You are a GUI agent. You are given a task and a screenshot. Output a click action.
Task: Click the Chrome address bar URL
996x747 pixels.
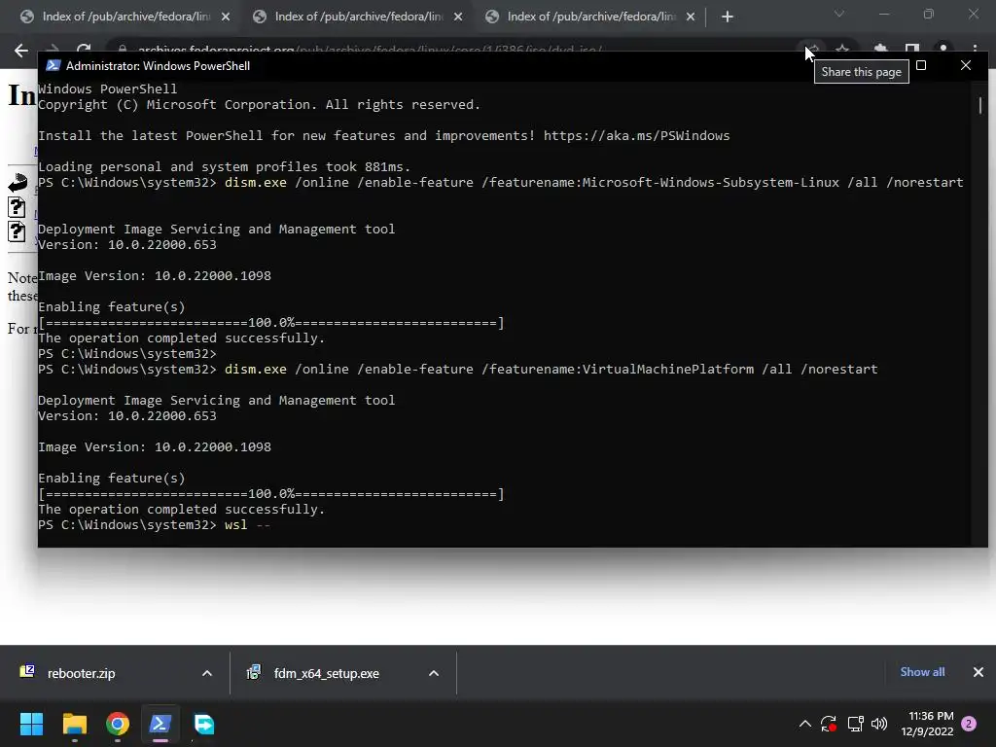(x=370, y=49)
